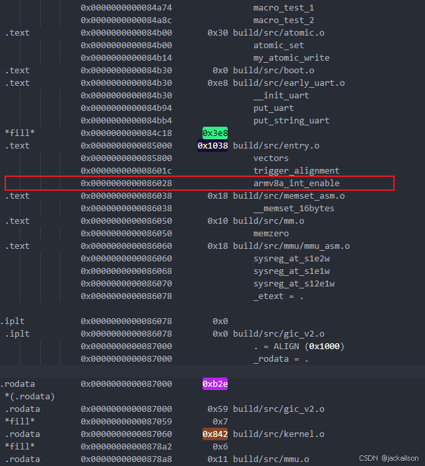Click the file path build/src/mm.o
Screen dimensions: 425x466
[269, 221]
